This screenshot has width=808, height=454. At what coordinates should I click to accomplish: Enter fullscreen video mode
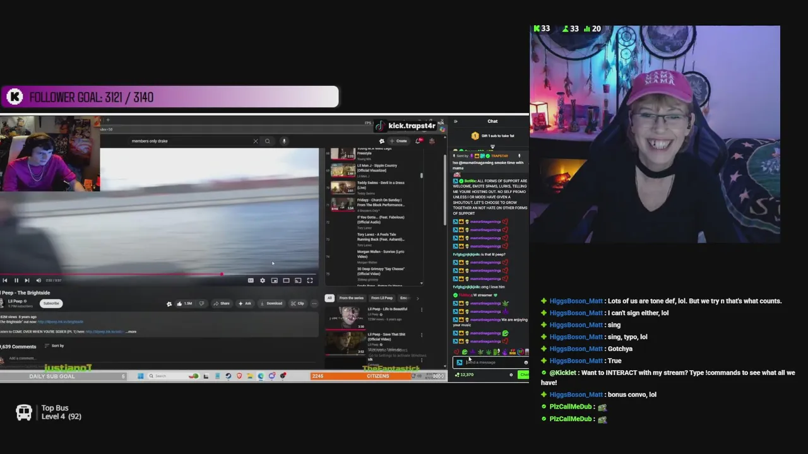pos(310,281)
